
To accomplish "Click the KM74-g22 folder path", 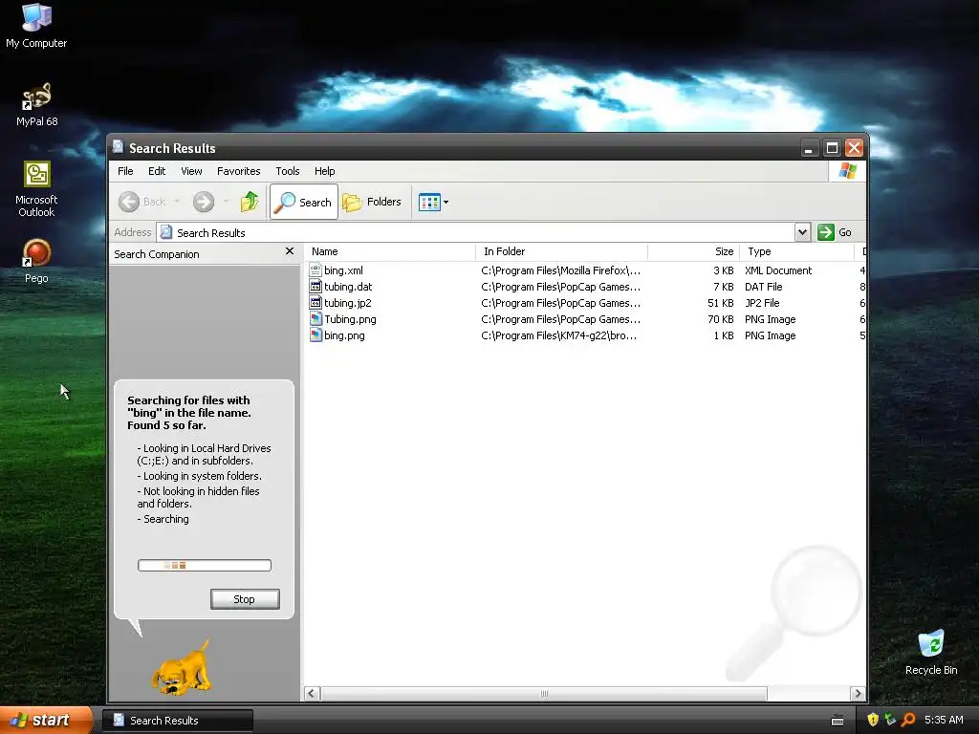I will pos(558,335).
